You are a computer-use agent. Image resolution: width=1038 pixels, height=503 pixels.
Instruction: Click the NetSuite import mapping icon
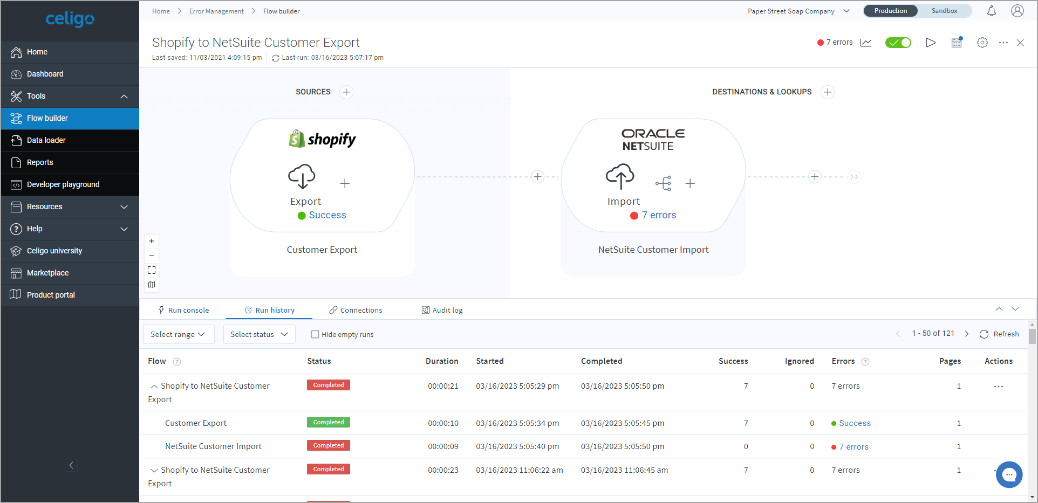pyautogui.click(x=664, y=183)
